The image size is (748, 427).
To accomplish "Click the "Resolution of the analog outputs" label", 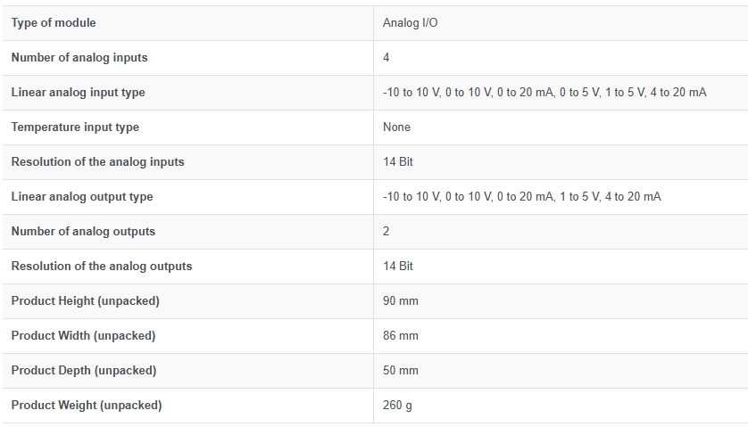I will (102, 267).
